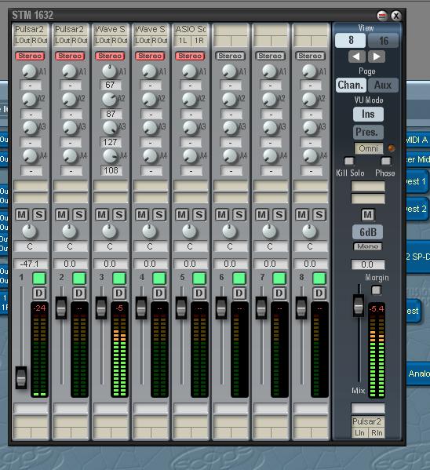Screen dimensions: 430x470
Task: Set VU mode to Pres.
Action: 368,132
